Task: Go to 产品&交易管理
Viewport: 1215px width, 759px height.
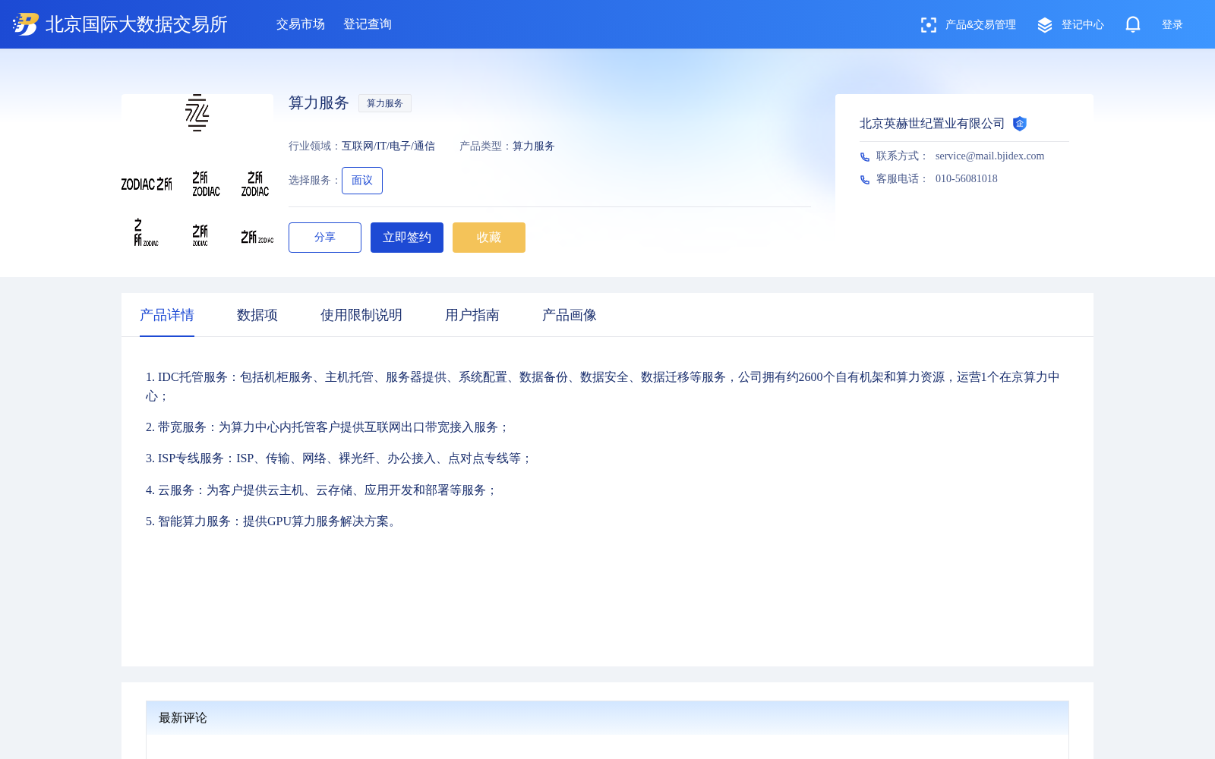Action: click(x=980, y=25)
